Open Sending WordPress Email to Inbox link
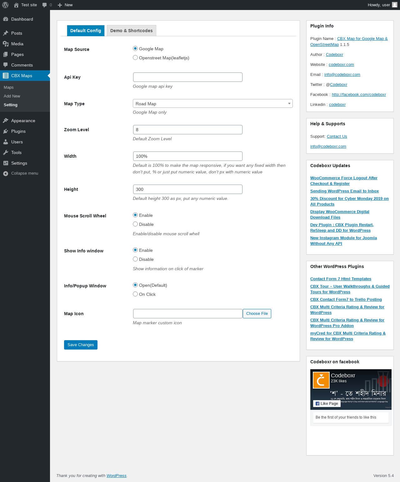 click(x=344, y=191)
